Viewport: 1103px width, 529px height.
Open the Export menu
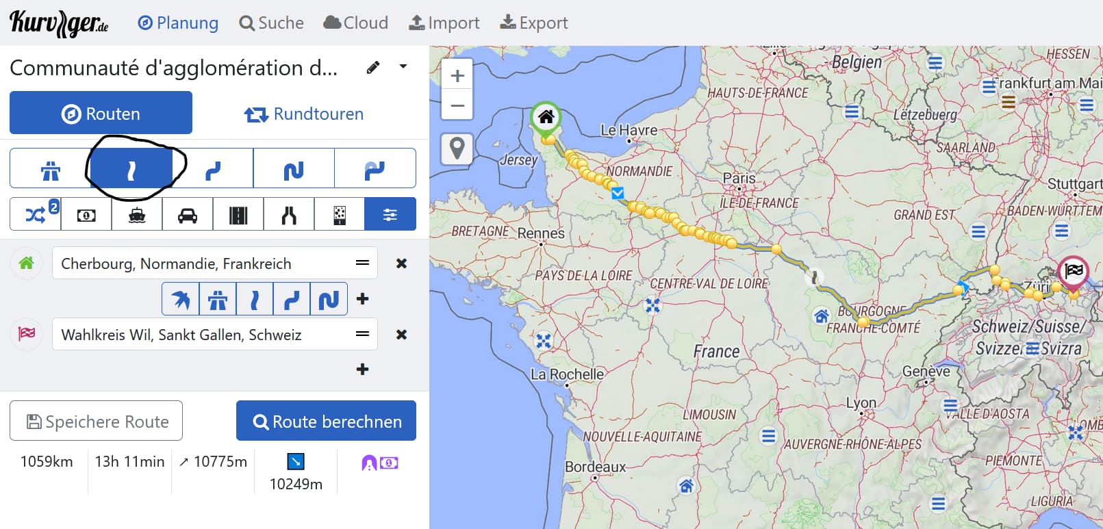(534, 23)
